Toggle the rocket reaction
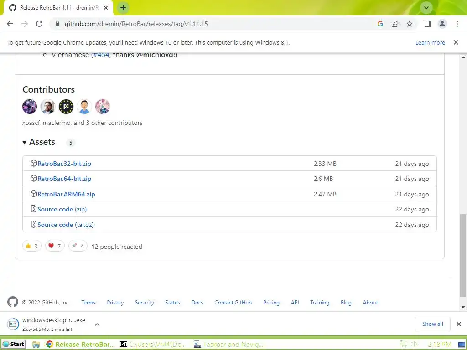Viewport: 467px width, 350px height. pyautogui.click(x=78, y=246)
